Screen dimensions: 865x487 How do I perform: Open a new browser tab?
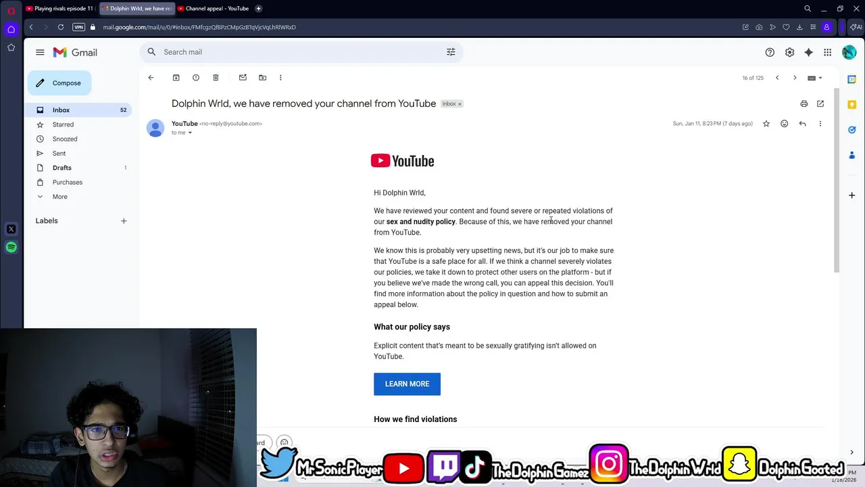[258, 9]
